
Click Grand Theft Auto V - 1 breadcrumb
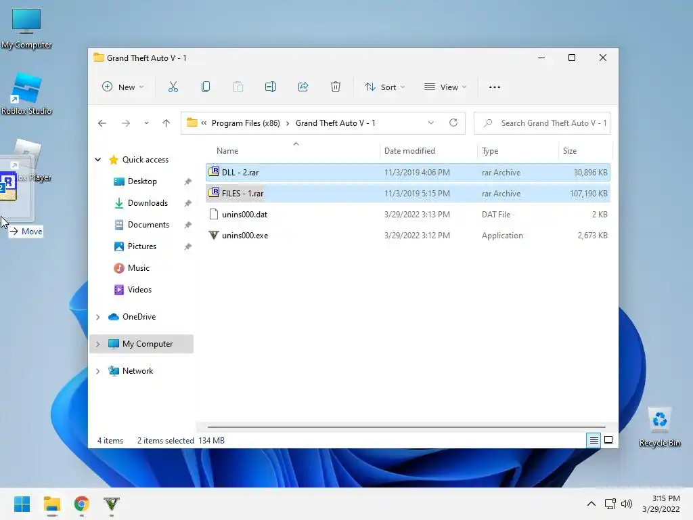click(336, 123)
